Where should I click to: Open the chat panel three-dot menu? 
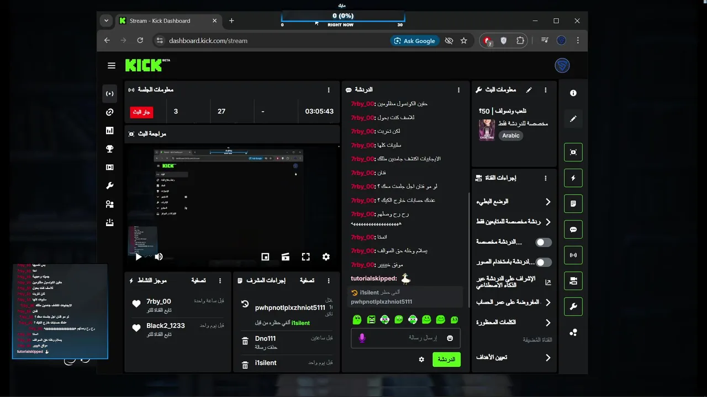458,89
